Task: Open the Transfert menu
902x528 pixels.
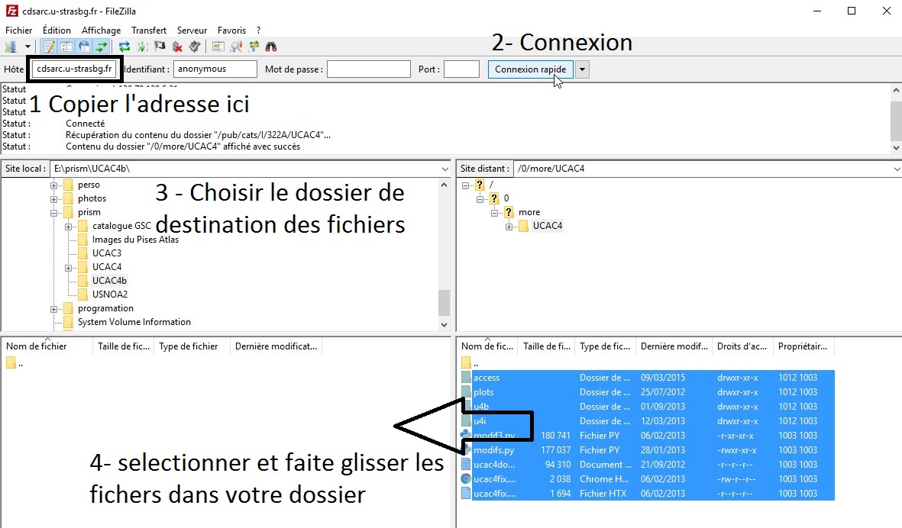Action: pyautogui.click(x=148, y=31)
